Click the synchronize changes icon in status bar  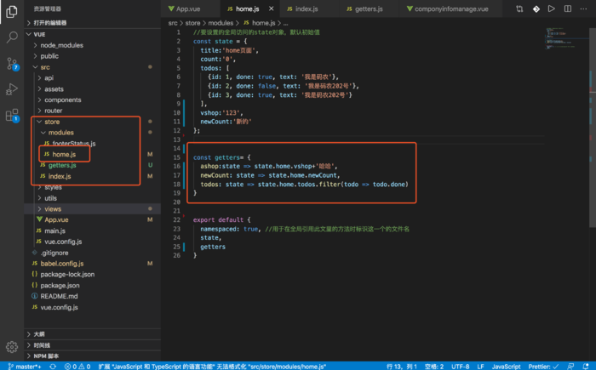coord(53,367)
